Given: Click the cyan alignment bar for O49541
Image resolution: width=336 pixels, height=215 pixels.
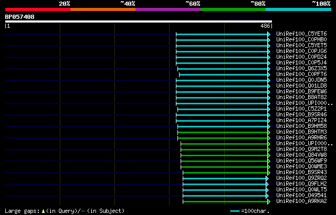Looking at the screenshot, I should coord(224,196).
